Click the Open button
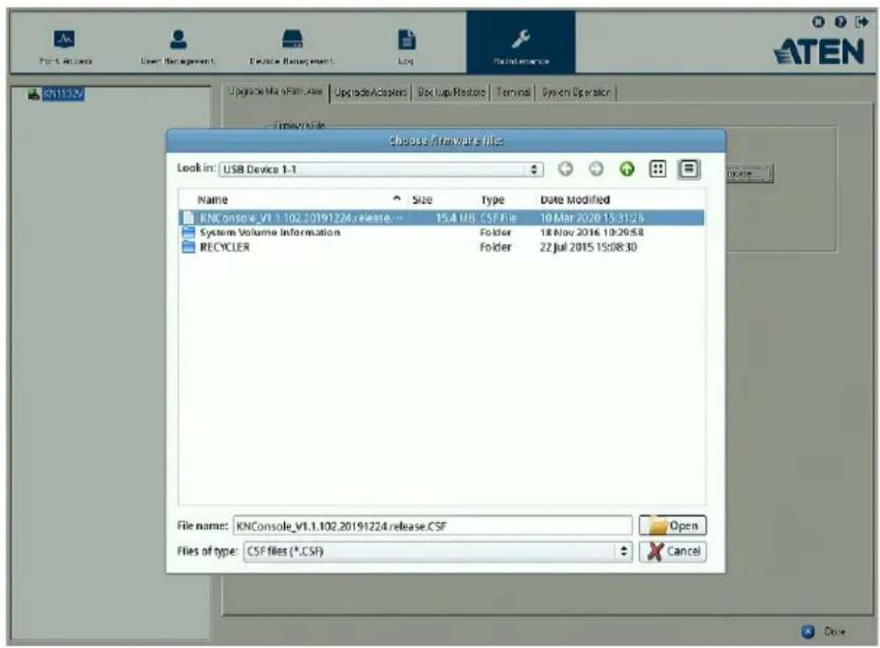This screenshot has height=648, width=880. 673,526
